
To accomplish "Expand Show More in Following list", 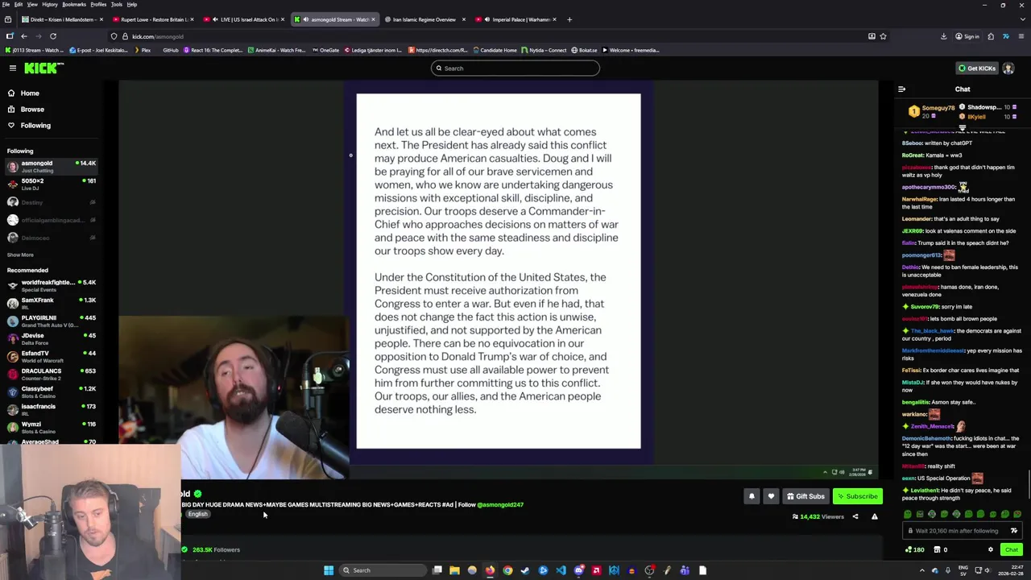I will 20,255.
